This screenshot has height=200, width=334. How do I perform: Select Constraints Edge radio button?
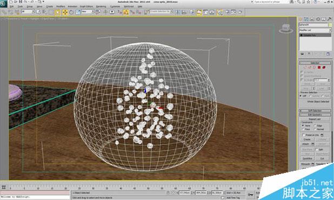pyautogui.click(x=315, y=125)
